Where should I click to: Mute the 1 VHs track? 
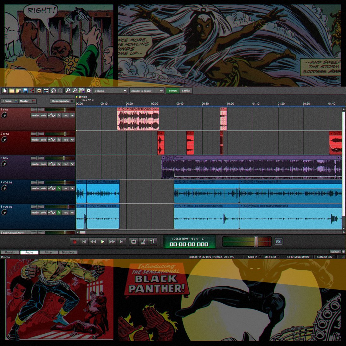tap(35, 115)
